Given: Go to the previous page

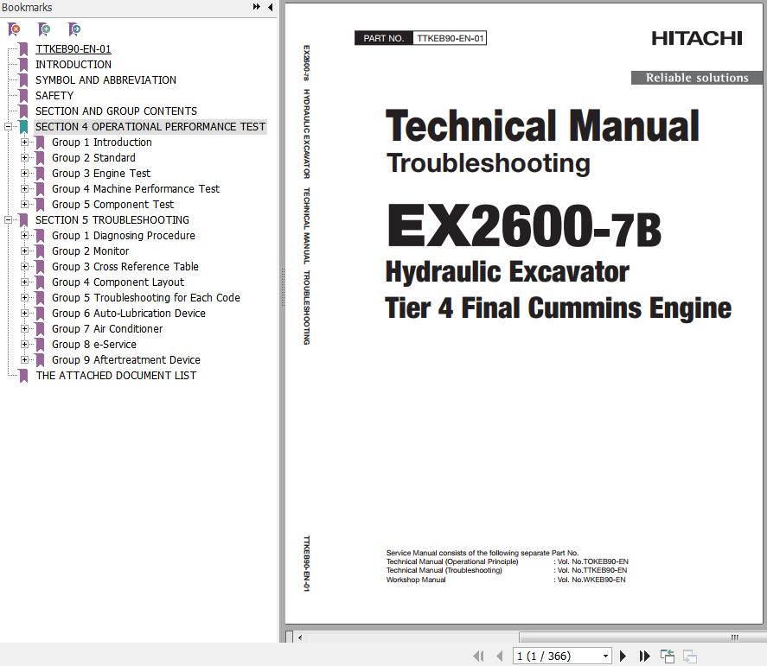Looking at the screenshot, I should [500, 656].
